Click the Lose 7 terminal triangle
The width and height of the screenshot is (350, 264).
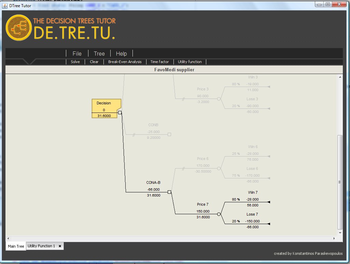click(268, 224)
